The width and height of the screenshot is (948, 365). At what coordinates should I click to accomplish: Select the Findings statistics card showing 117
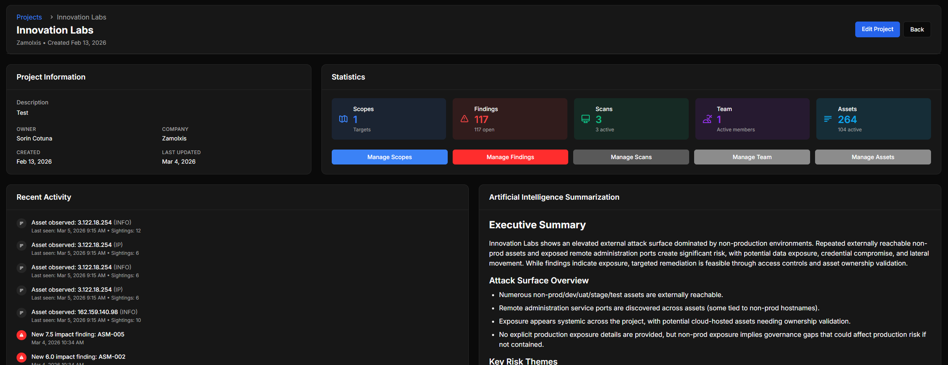pyautogui.click(x=510, y=119)
